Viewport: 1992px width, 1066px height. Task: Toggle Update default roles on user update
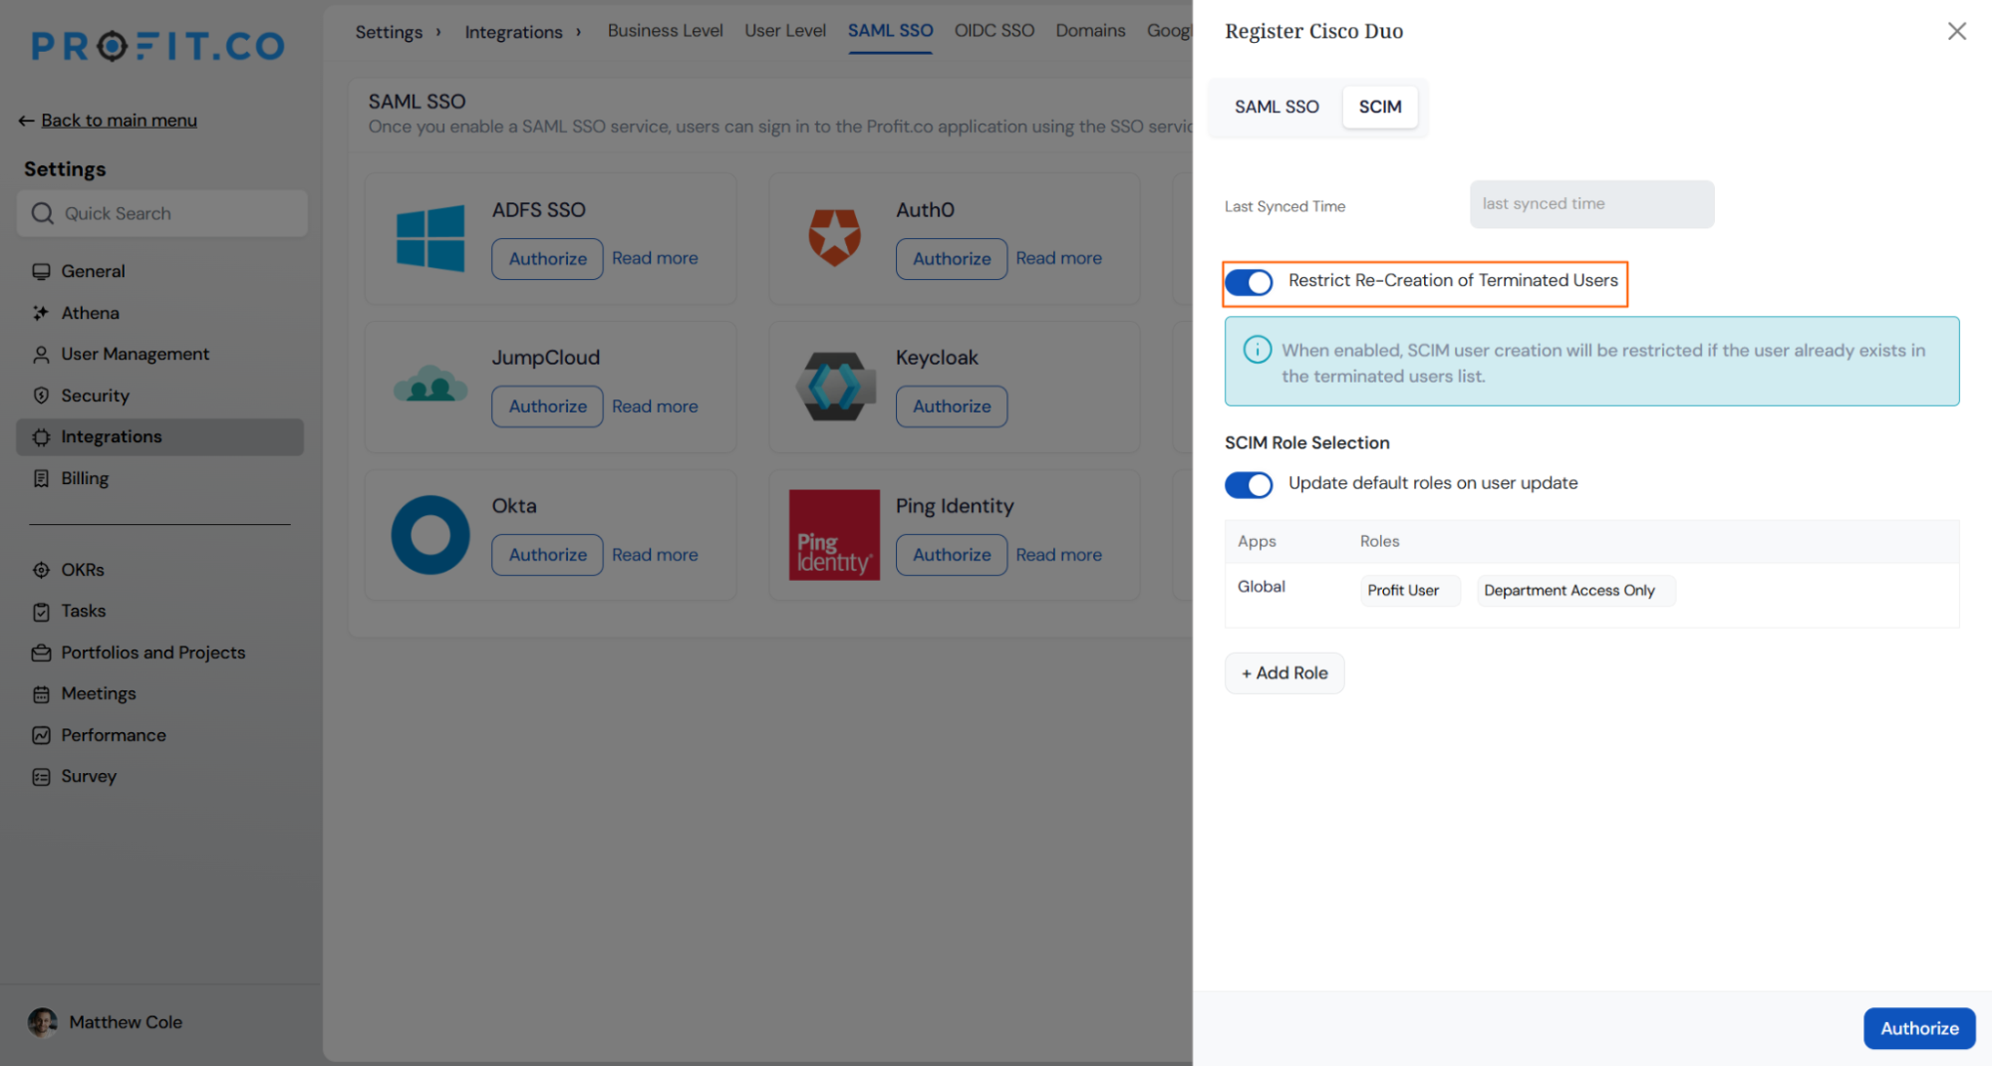coord(1248,484)
